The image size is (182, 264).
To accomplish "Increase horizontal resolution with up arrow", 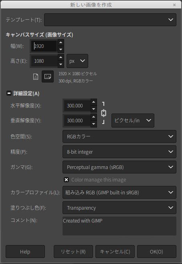I will tap(93, 102).
